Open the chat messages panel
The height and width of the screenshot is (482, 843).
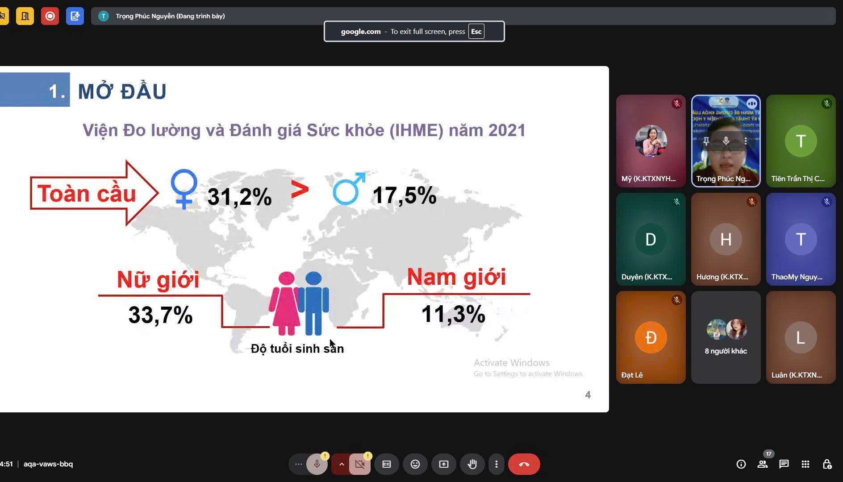(784, 464)
